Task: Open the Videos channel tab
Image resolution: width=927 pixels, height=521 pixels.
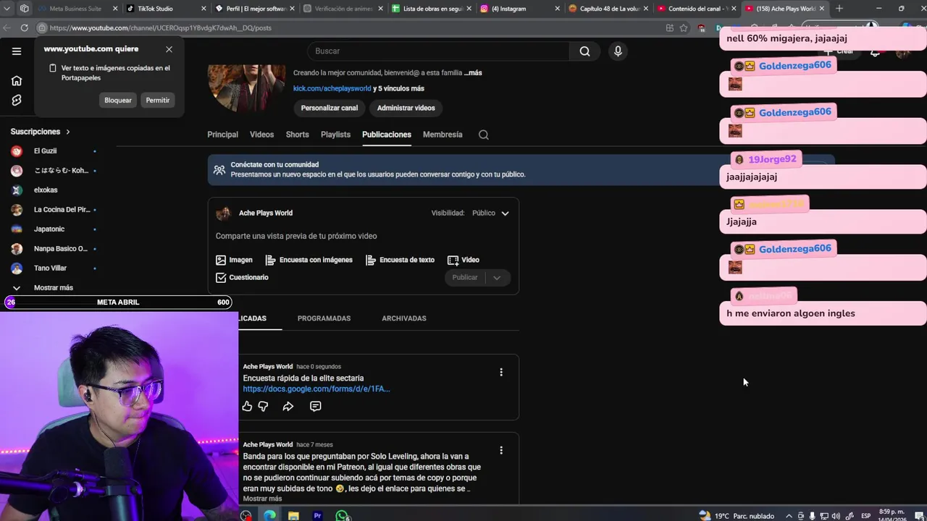Action: click(x=262, y=135)
